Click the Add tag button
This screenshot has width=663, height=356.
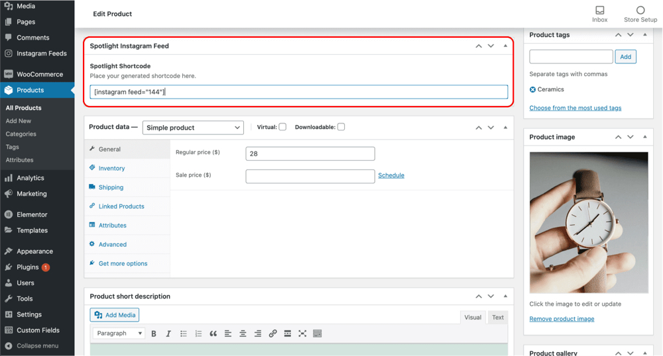(626, 56)
